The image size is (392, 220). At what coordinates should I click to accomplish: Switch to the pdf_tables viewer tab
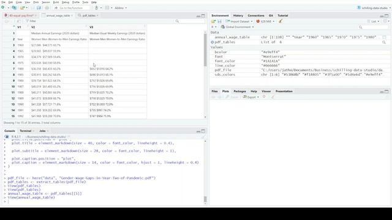point(89,15)
